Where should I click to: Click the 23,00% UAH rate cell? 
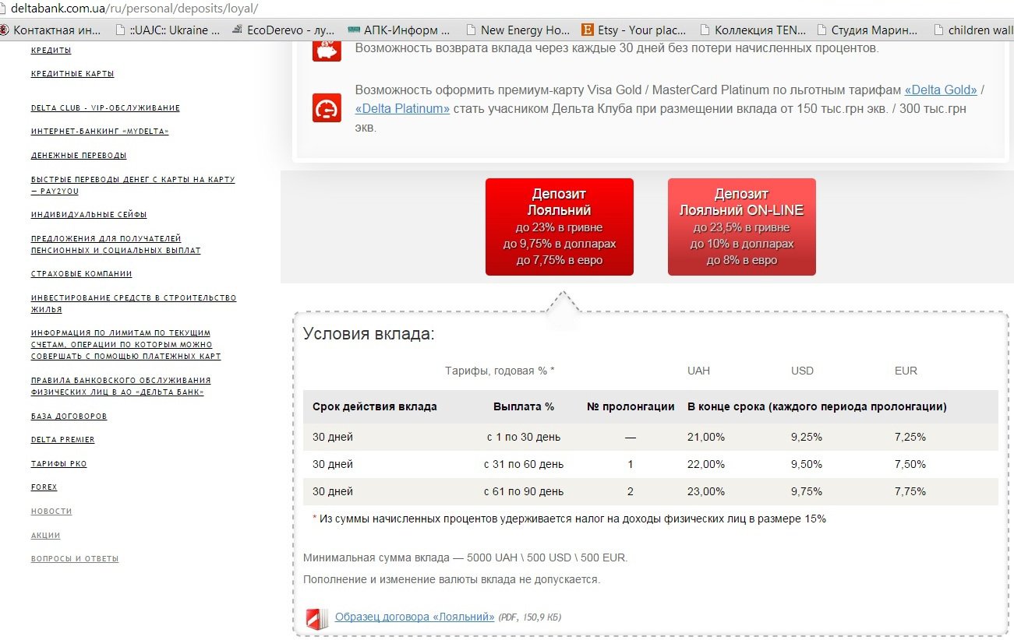pyautogui.click(x=706, y=491)
